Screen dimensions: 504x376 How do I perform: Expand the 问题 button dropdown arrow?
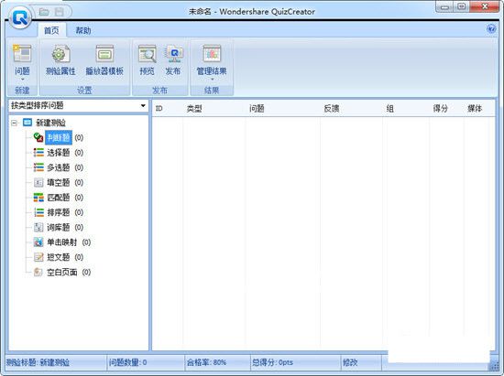coord(23,80)
